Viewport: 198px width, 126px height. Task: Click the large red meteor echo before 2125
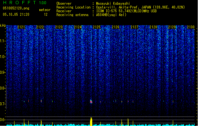[x=91, y=101]
